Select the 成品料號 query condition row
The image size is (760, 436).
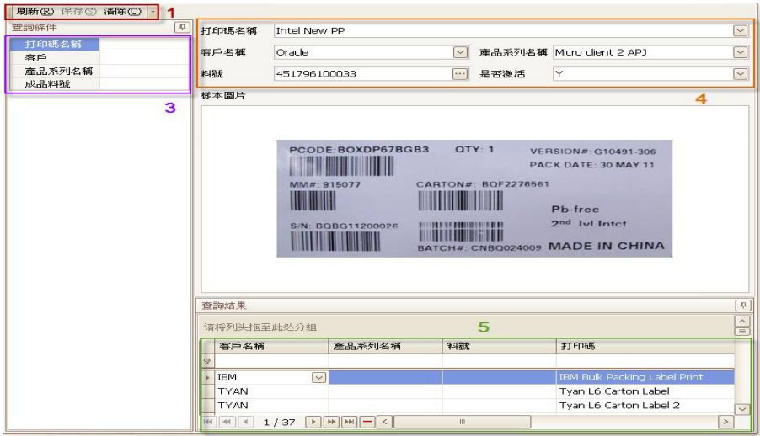tap(54, 84)
